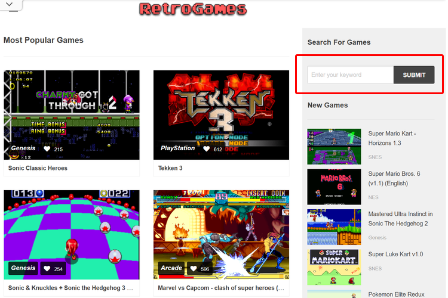This screenshot has height=298, width=448.
Task: Open the Sonic Classic Heroes title link
Action: (x=38, y=168)
